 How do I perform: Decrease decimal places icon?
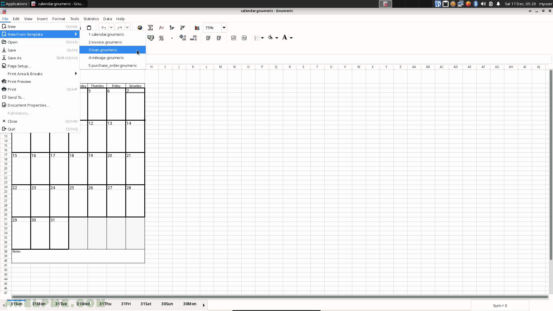pyautogui.click(x=194, y=38)
